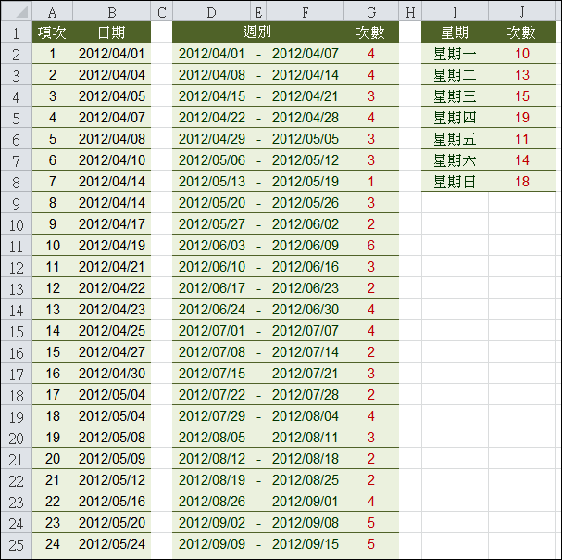Select count 18 next to 星期日
562x560 pixels.
click(522, 182)
